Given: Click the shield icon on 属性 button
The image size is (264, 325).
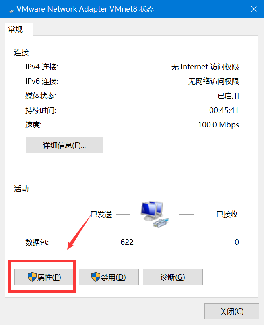Looking at the screenshot, I should (x=32, y=277).
